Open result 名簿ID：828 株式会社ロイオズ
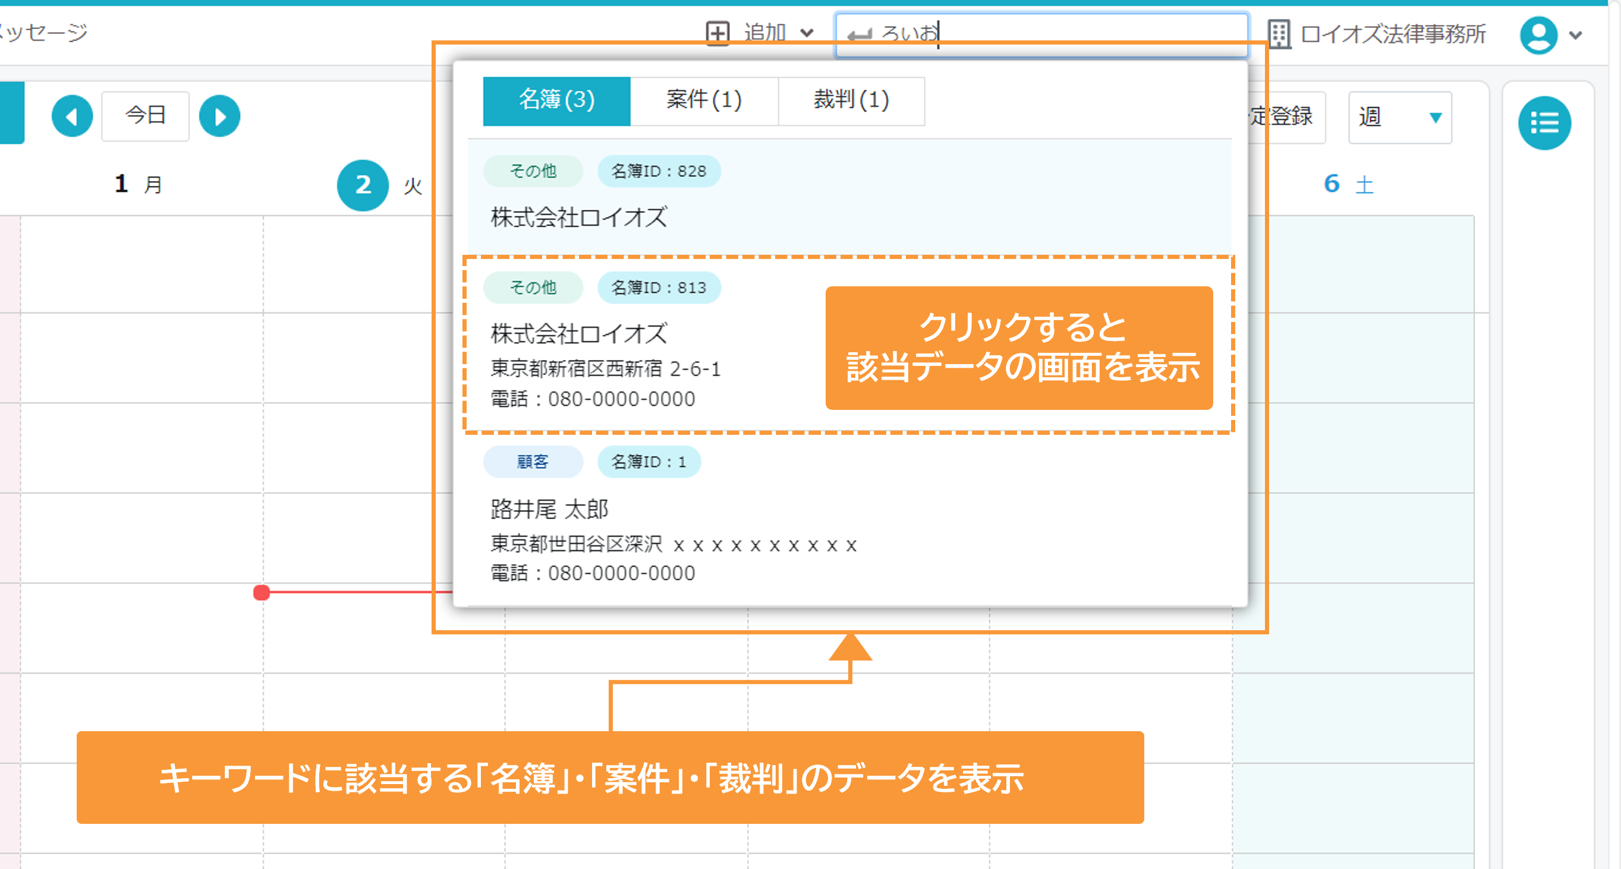This screenshot has height=869, width=1621. coord(849,195)
